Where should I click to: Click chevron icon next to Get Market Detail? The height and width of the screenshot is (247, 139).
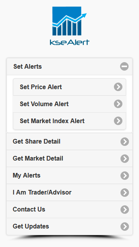pos(125,159)
